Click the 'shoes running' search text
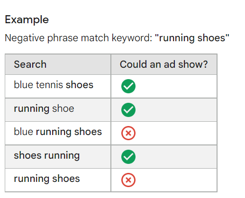The width and height of the screenshot is (245, 198). 47,155
